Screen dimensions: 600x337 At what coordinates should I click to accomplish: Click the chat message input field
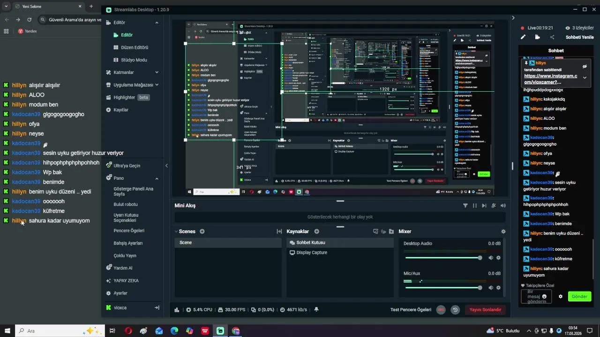tap(536, 296)
